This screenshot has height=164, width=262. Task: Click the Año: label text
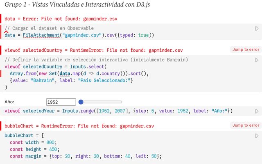click(9, 102)
